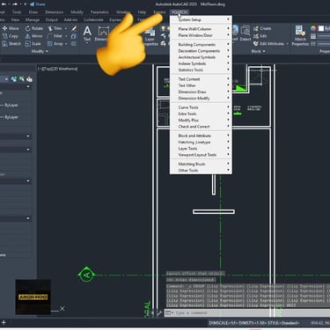330x330 pixels.
Task: Click the Top 2D Wireframe viewport label
Action: 58,69
